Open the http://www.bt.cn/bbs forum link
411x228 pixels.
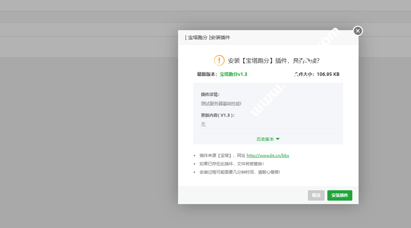(268, 155)
